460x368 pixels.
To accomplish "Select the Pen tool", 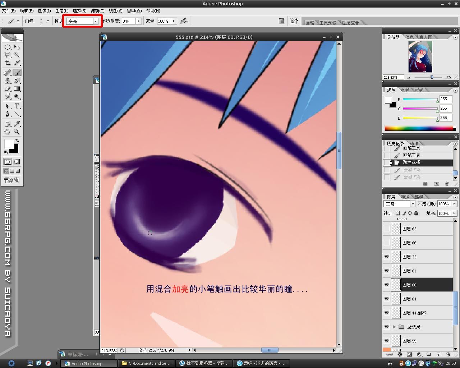I will (x=7, y=114).
